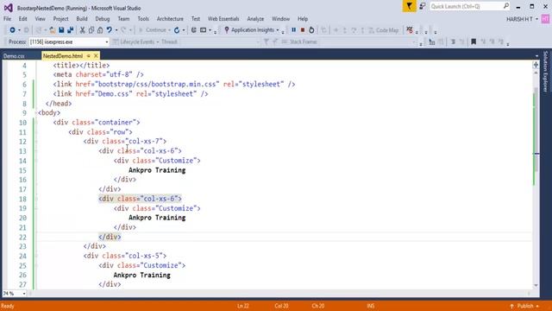Click the Publish button in status bar
Image resolution: width=552 pixels, height=311 pixels.
[525, 306]
